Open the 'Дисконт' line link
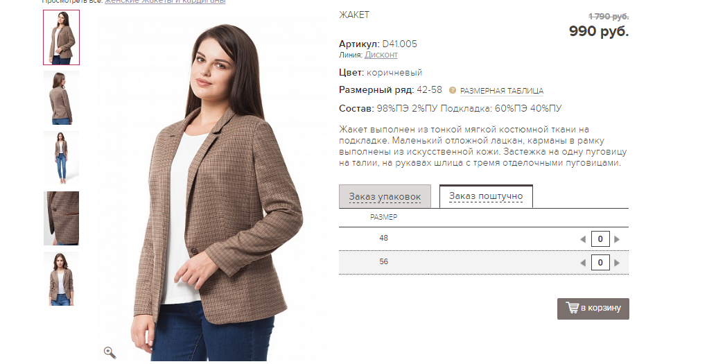The image size is (716, 364). [x=381, y=55]
